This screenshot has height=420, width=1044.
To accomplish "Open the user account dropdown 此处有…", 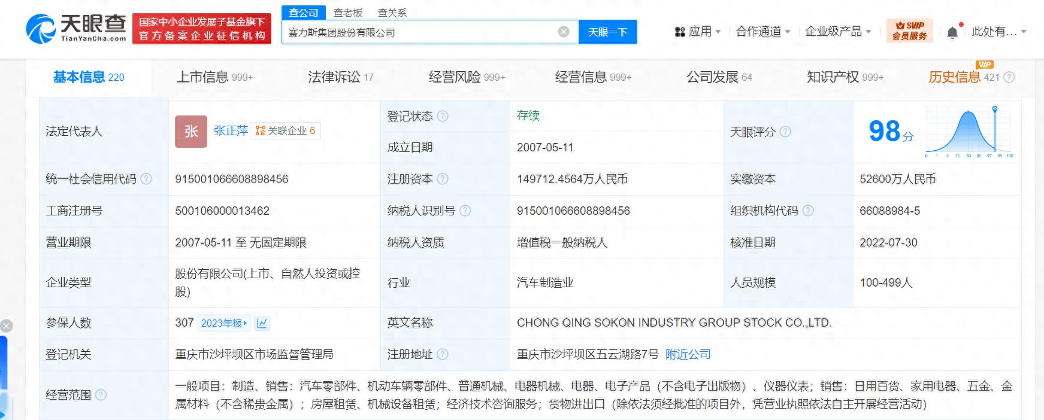I will (998, 32).
